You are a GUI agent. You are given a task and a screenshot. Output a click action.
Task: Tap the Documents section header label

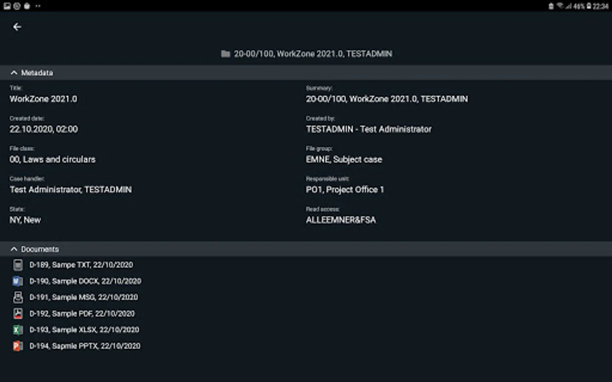pyautogui.click(x=40, y=249)
